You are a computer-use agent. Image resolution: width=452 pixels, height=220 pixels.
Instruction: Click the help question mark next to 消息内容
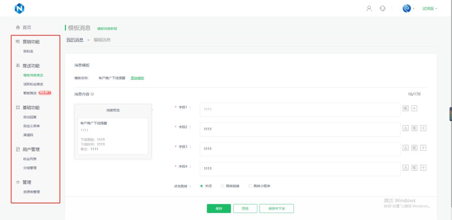coord(92,94)
